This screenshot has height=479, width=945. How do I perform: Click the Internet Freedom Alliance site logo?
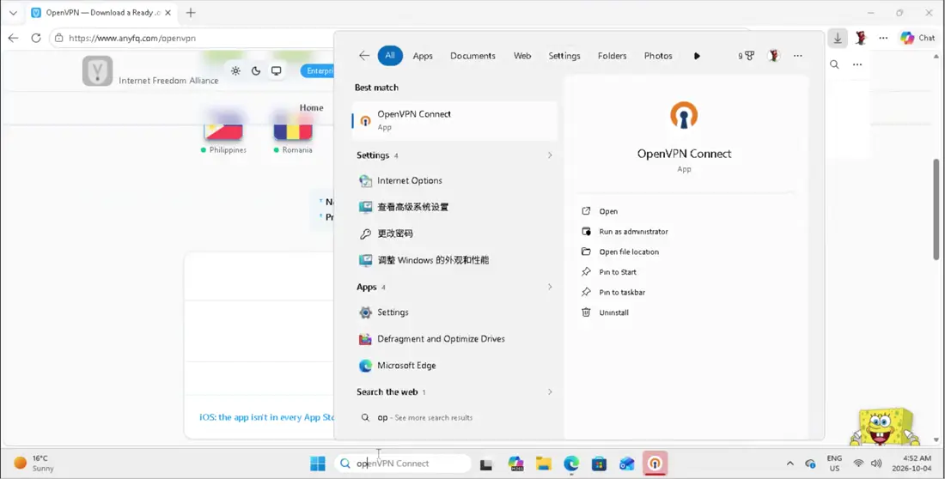tap(98, 71)
